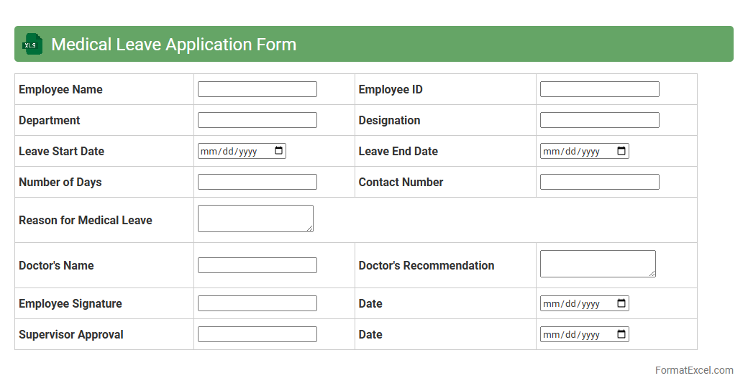Click the Reason for Medical Leave textarea

coord(255,218)
